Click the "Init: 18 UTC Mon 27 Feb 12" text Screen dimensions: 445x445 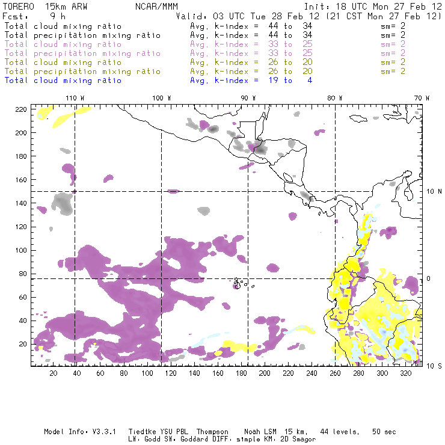pyautogui.click(x=373, y=7)
